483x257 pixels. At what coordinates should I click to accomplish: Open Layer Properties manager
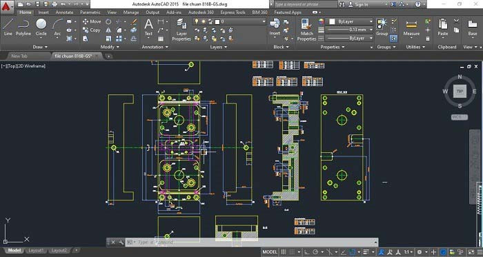181,30
